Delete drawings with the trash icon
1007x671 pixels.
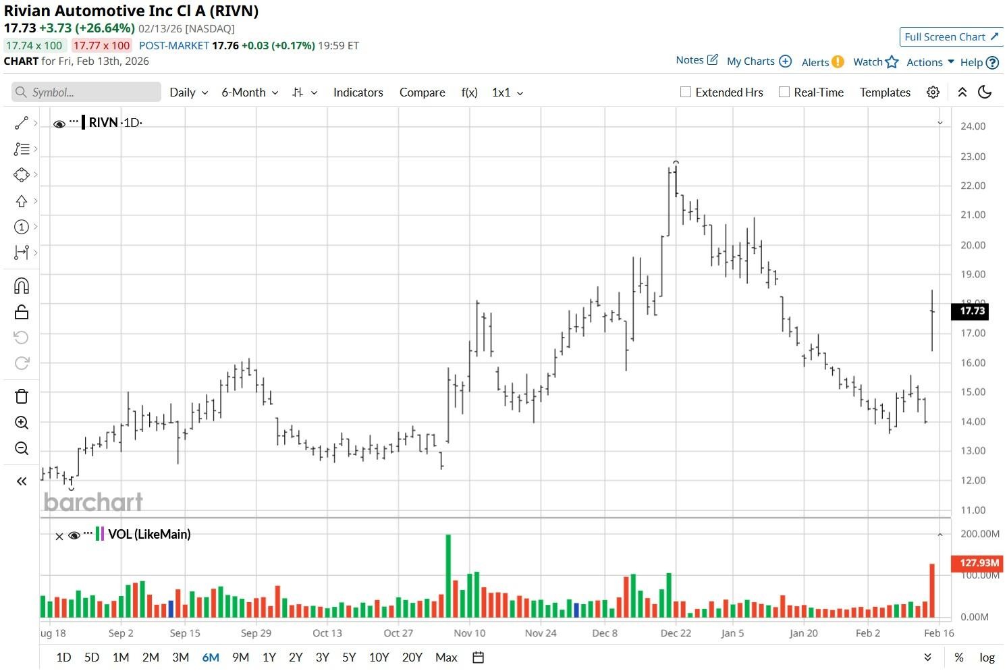pyautogui.click(x=22, y=396)
